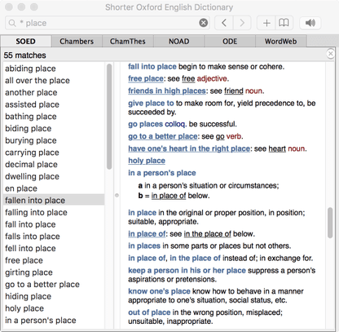339x332 pixels.
Task: Click the magnifying glass search icon
Action: [12, 23]
